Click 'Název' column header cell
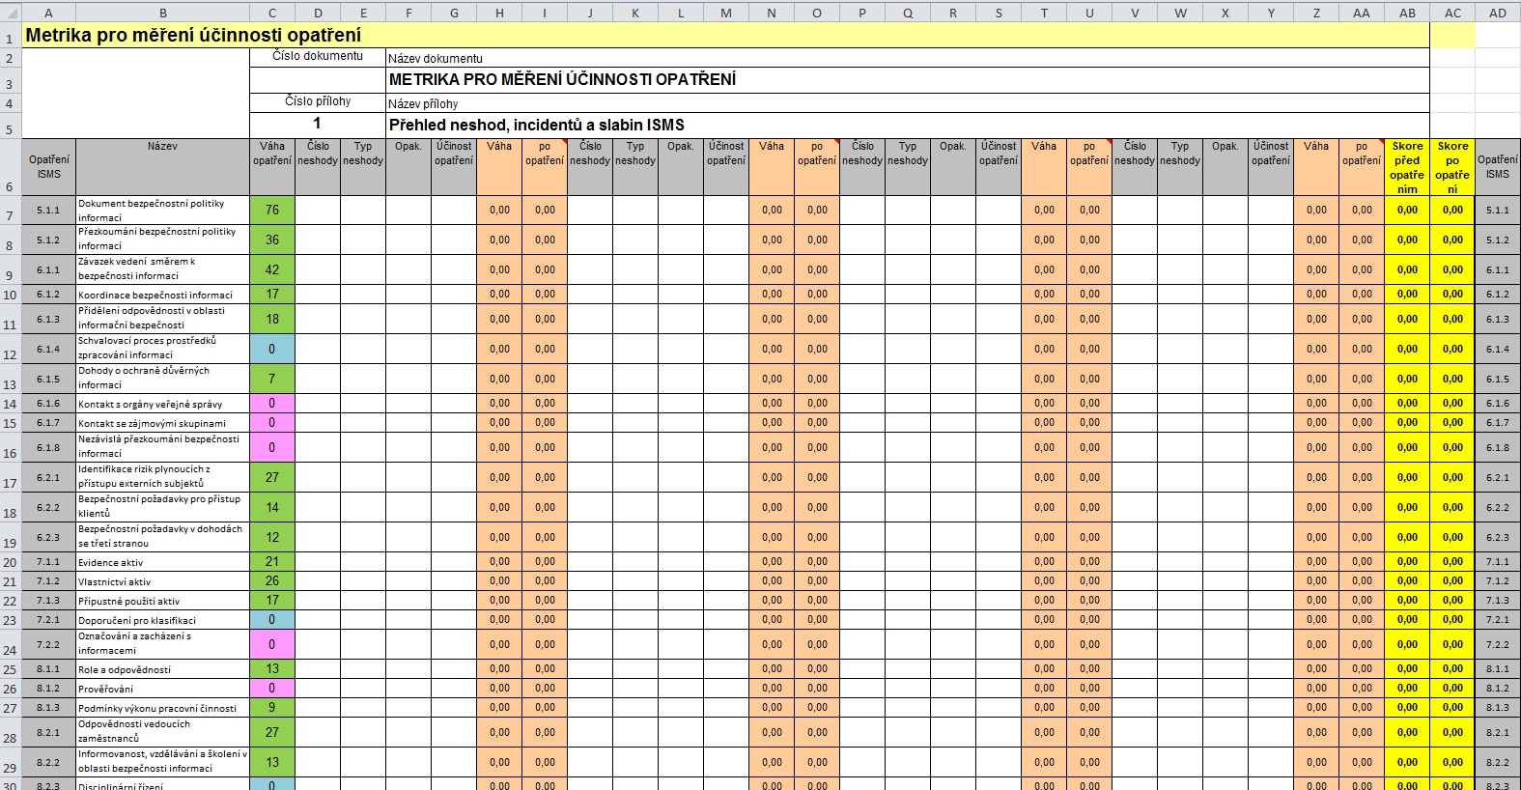1521x790 pixels. click(162, 167)
